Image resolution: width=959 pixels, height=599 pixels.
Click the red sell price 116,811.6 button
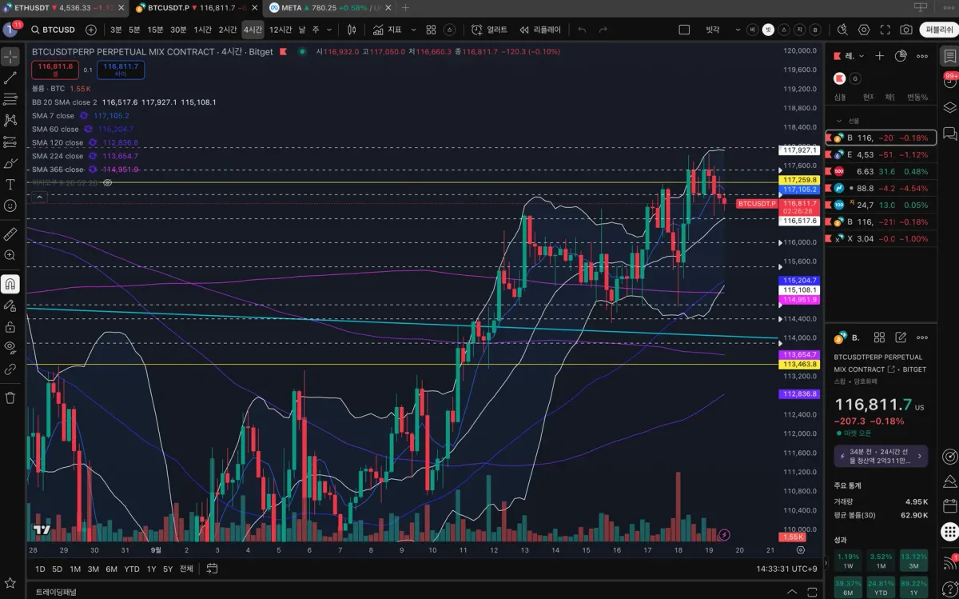click(55, 70)
